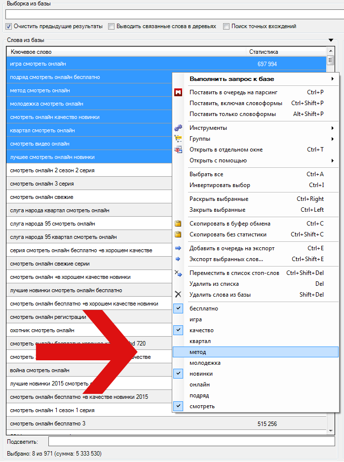Sort by 'Статистика' column header
344x462 pixels.
tap(286, 52)
